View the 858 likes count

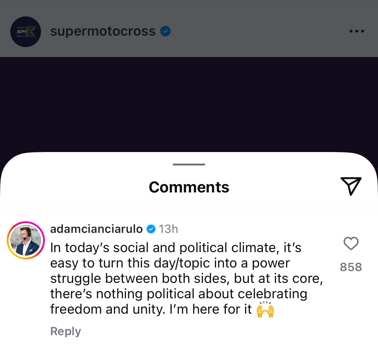point(351,267)
